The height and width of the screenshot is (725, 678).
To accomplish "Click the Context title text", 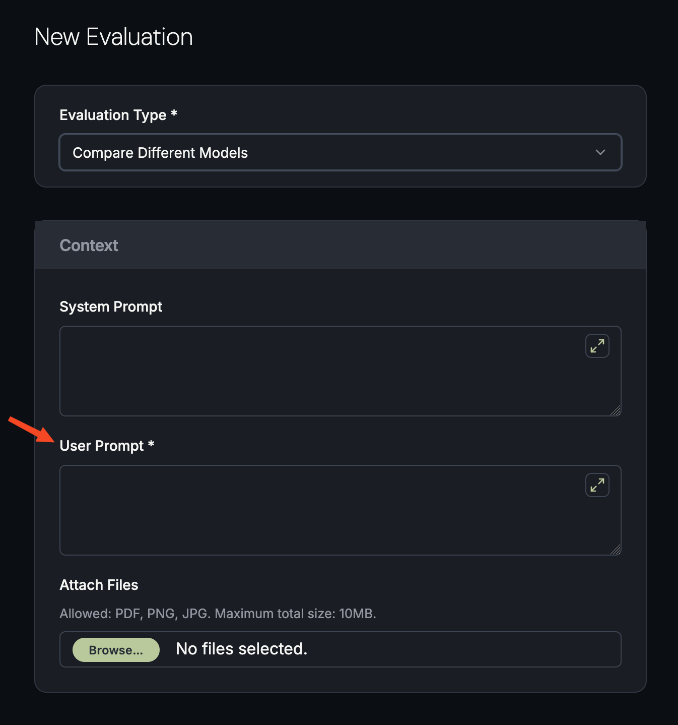I will pyautogui.click(x=89, y=245).
